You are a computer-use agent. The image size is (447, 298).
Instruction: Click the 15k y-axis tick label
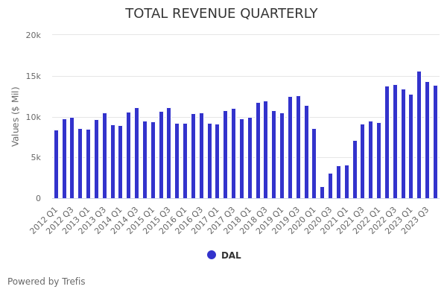[33, 76]
